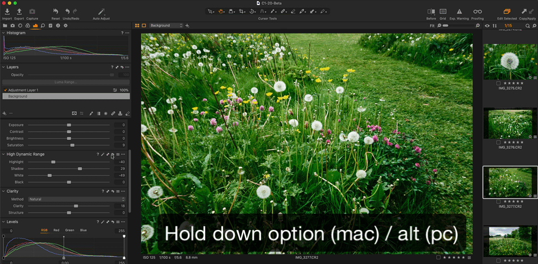
Task: Click the Shadow value field showing 29
Action: pyautogui.click(x=120, y=169)
